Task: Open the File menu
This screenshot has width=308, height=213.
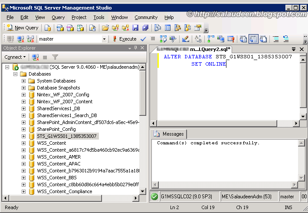Action: pos(10,17)
